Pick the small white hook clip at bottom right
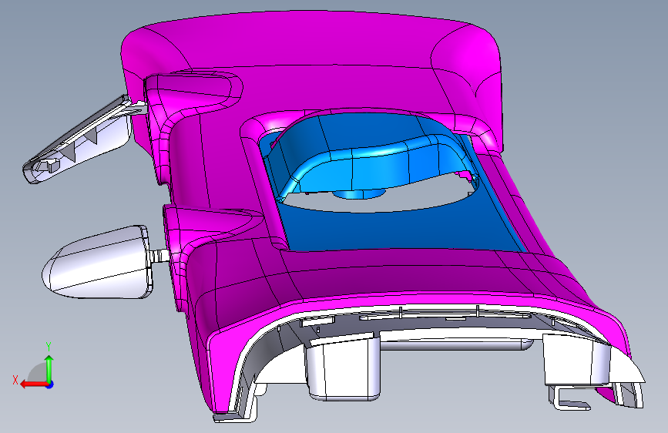Image resolution: width=668 pixels, height=433 pixels. (571, 398)
